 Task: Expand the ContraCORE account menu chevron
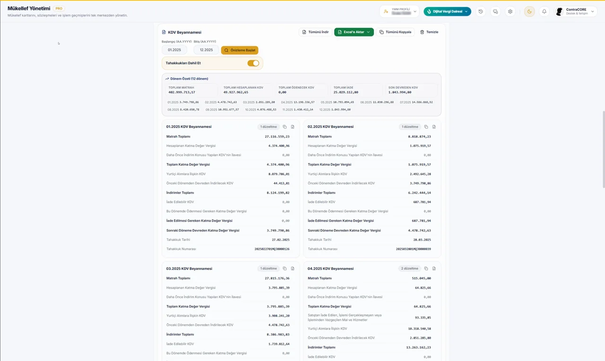pyautogui.click(x=593, y=11)
